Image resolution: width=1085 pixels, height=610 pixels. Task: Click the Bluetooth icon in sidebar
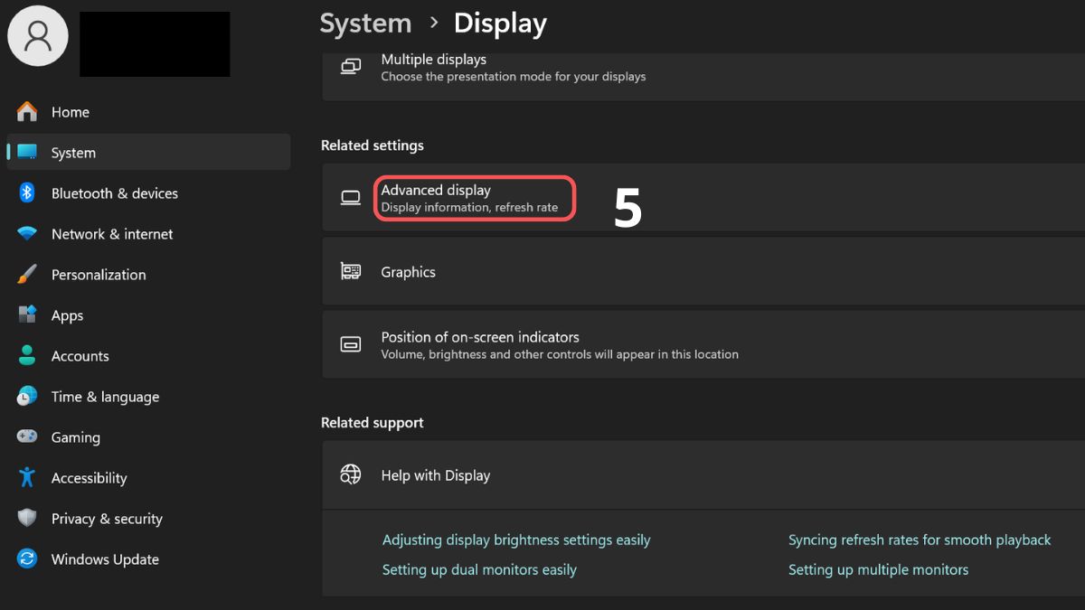27,192
